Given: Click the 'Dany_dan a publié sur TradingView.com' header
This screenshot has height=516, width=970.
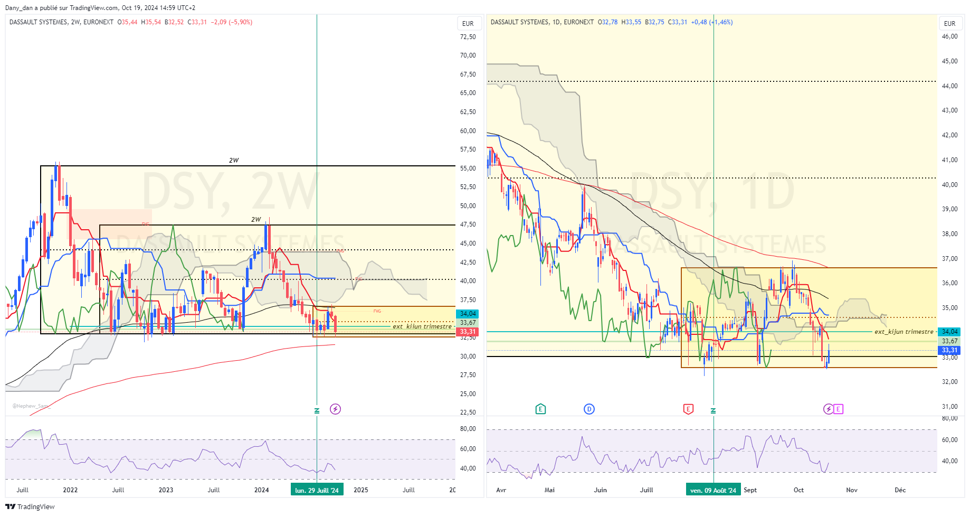Looking at the screenshot, I should tap(62, 8).
